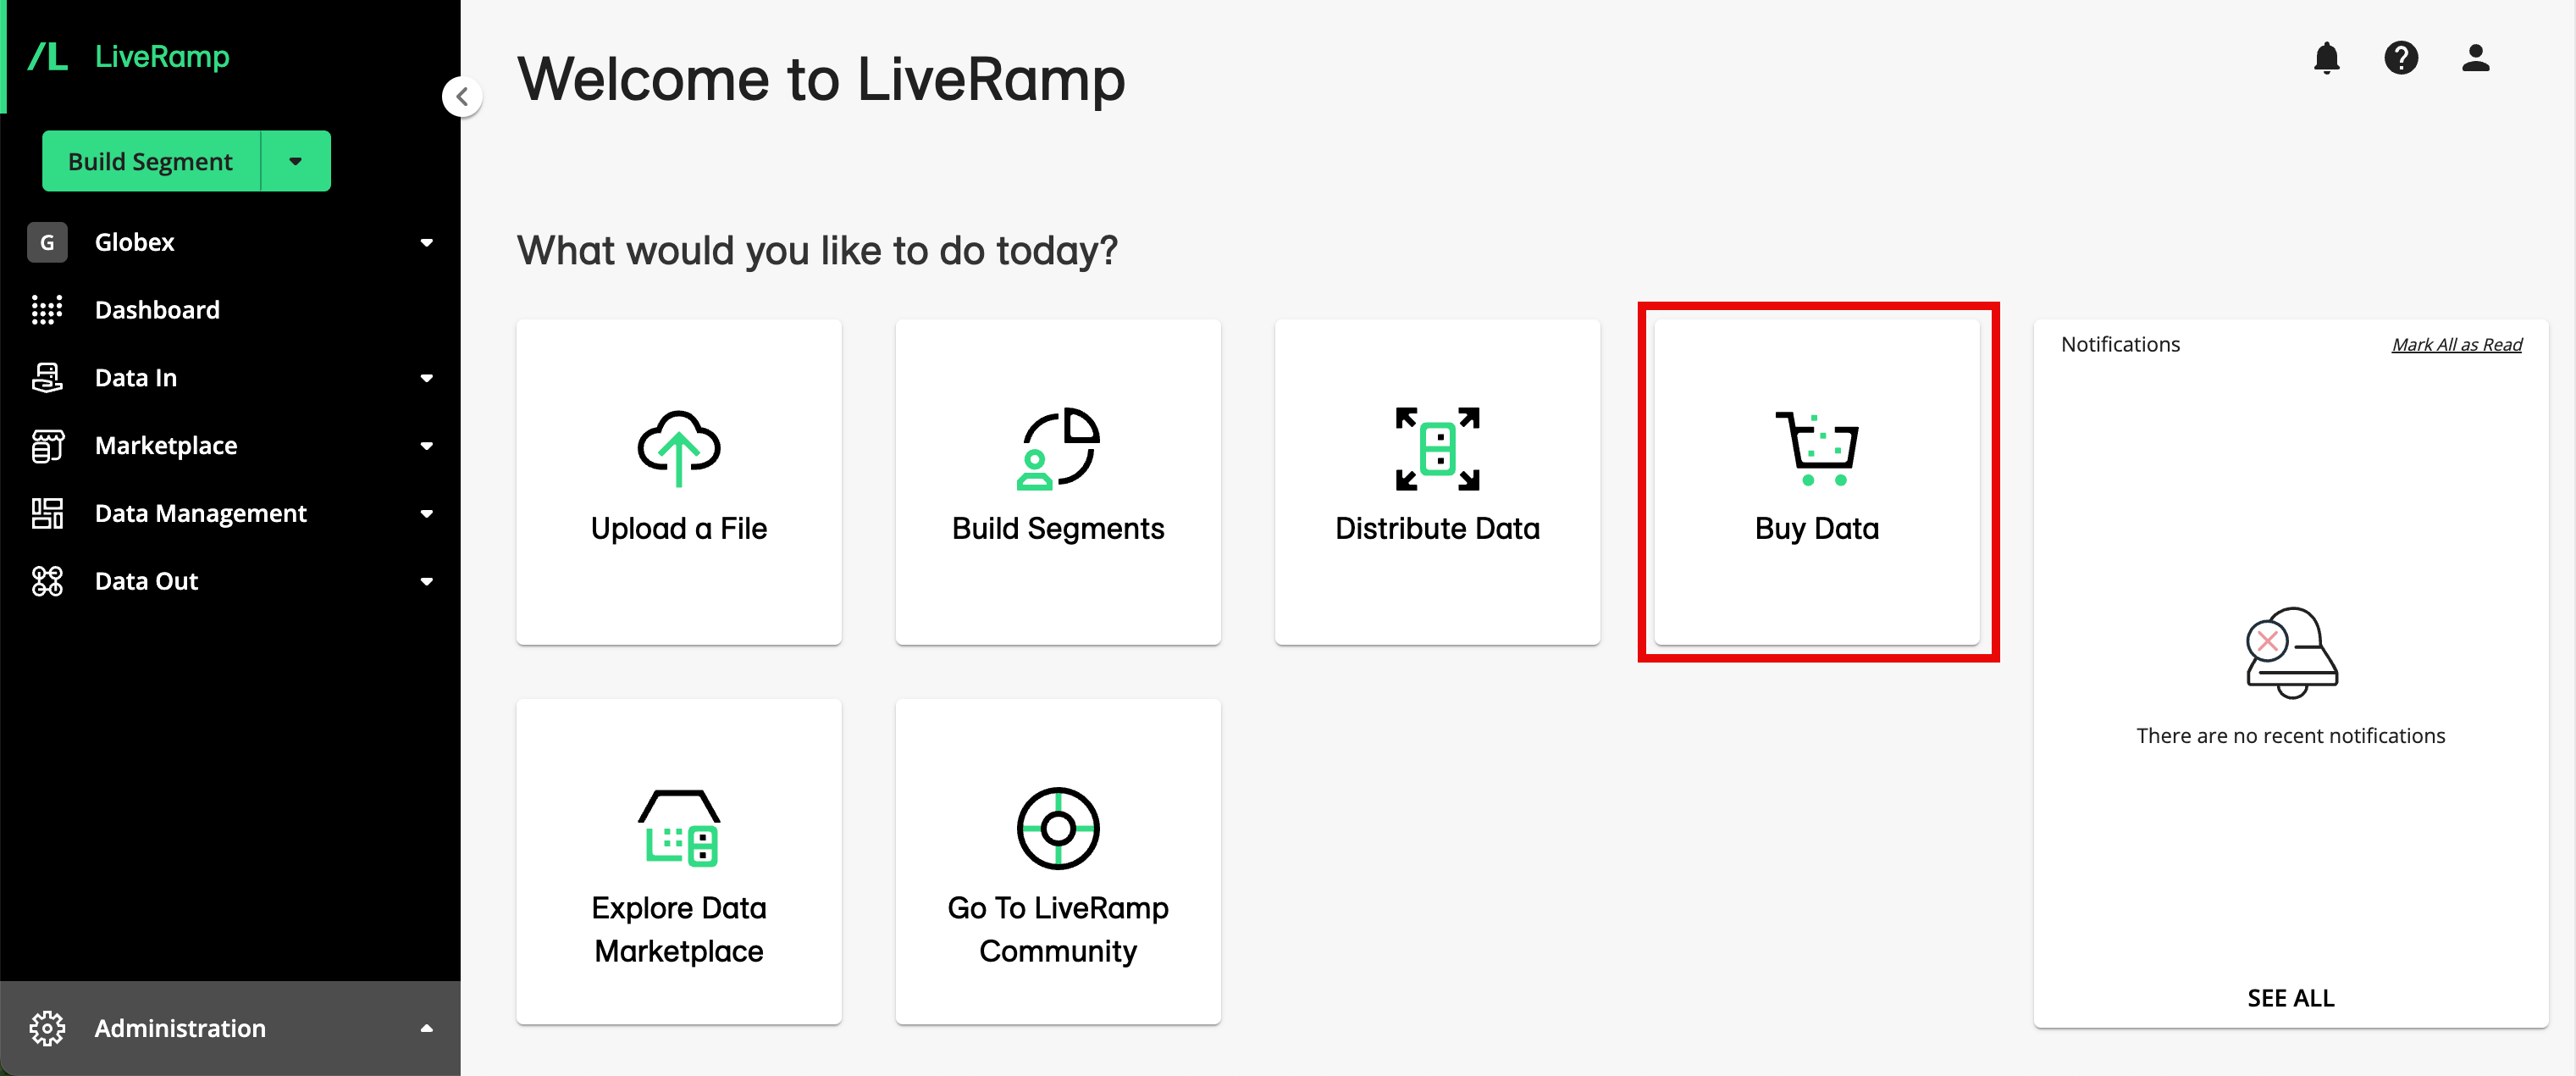Open the Build Segments card
This screenshot has width=2576, height=1076.
(1058, 481)
